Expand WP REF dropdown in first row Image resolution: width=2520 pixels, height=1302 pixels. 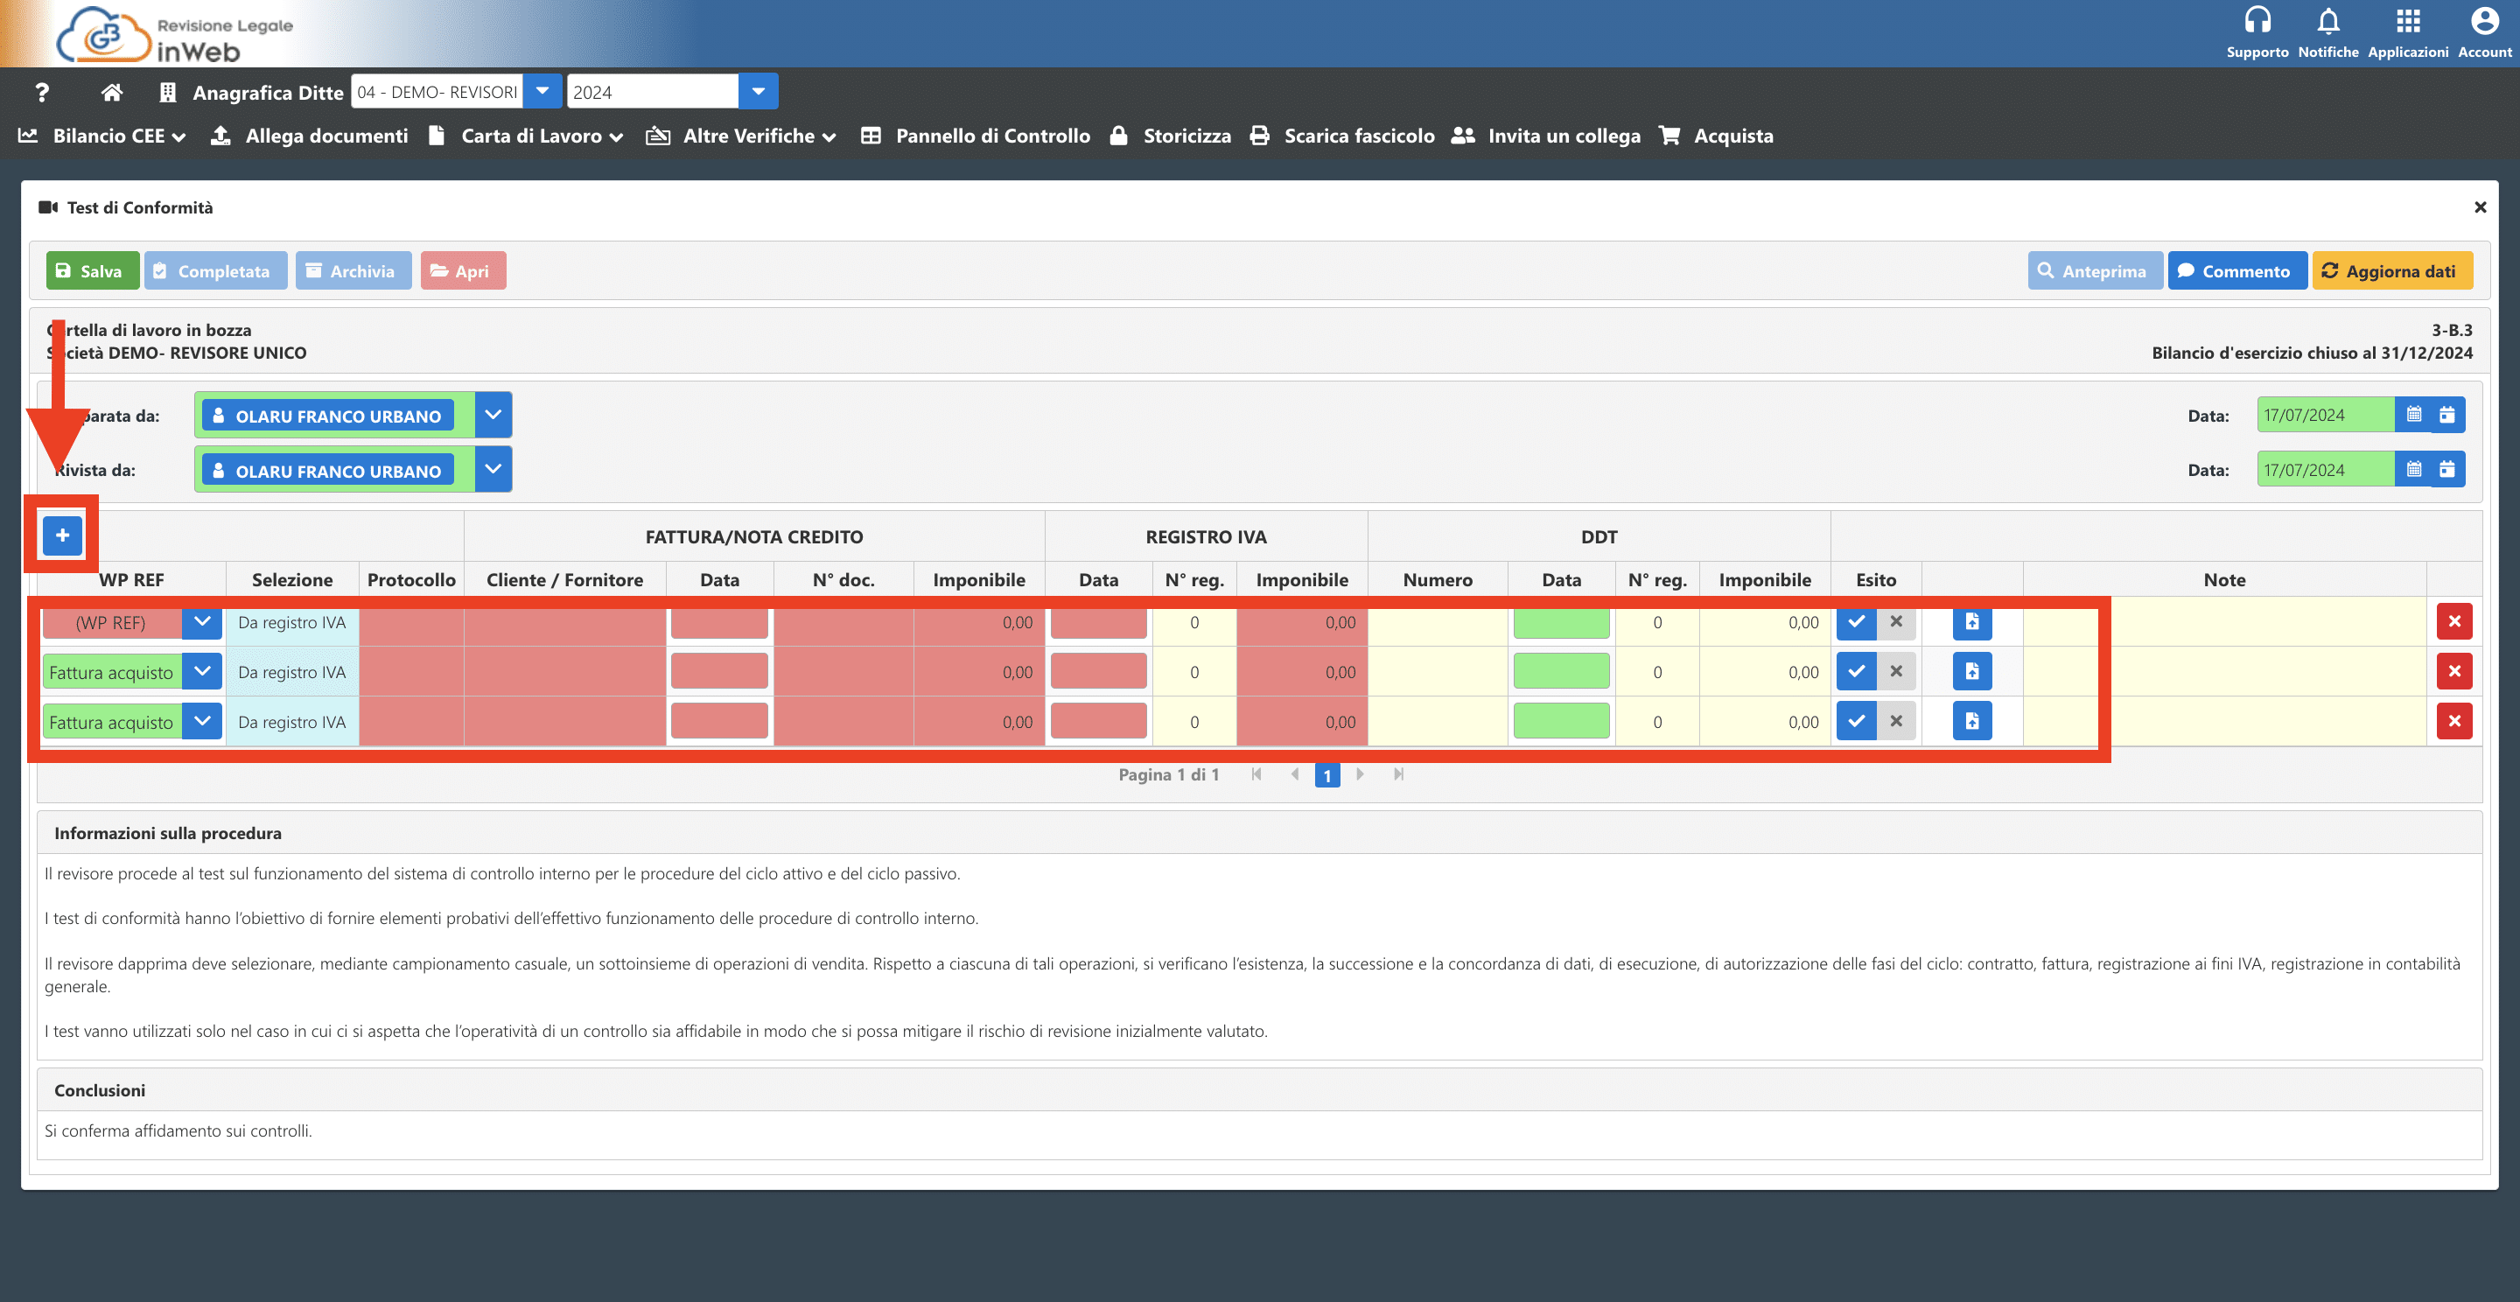click(x=201, y=622)
